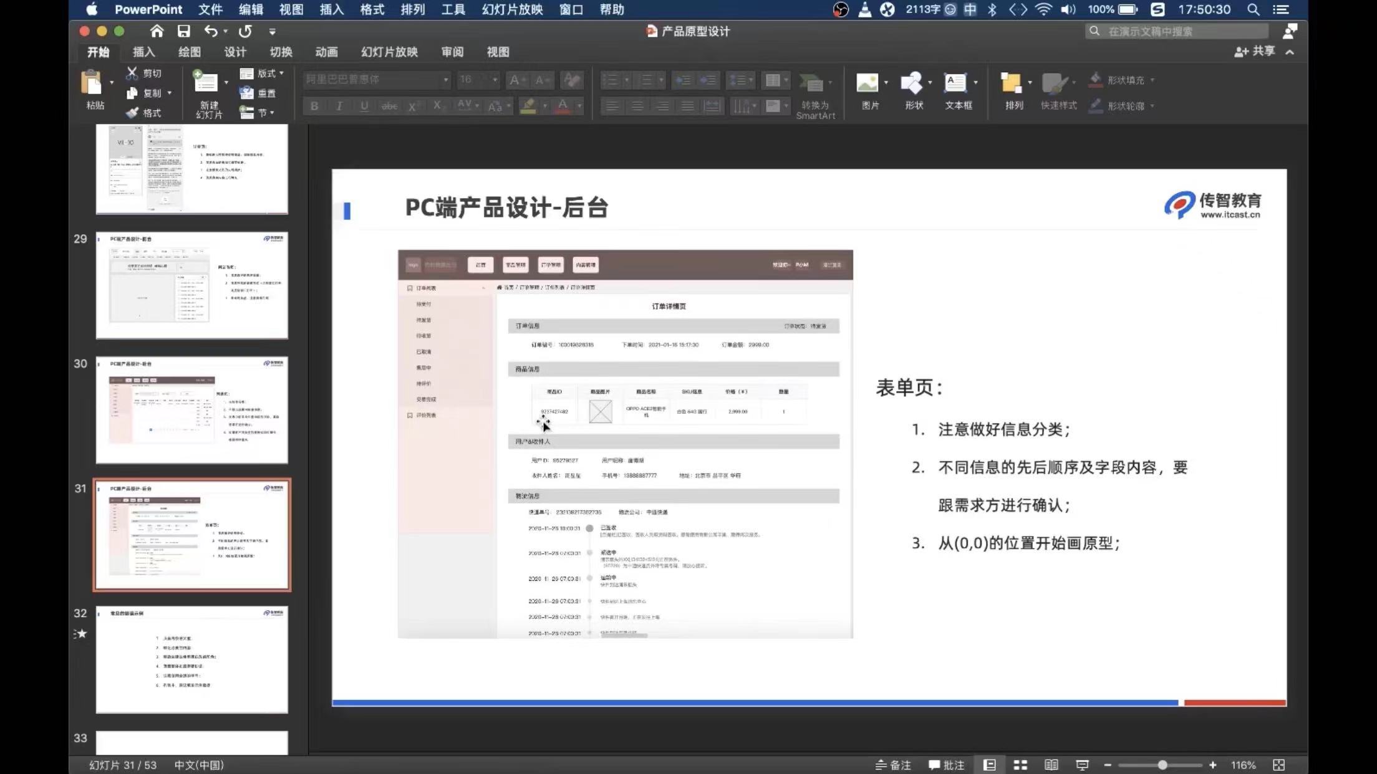This screenshot has width=1377, height=774.
Task: Click the New Slide icon
Action: [205, 82]
